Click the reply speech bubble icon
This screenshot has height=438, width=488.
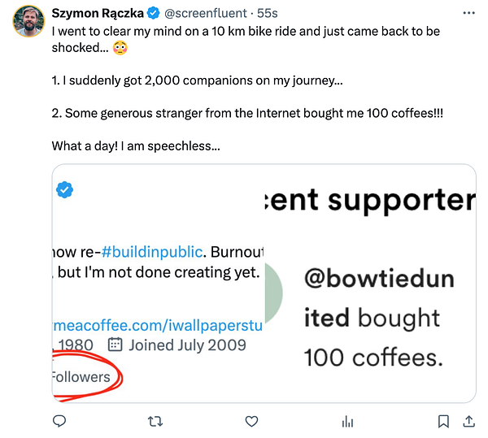pos(59,421)
